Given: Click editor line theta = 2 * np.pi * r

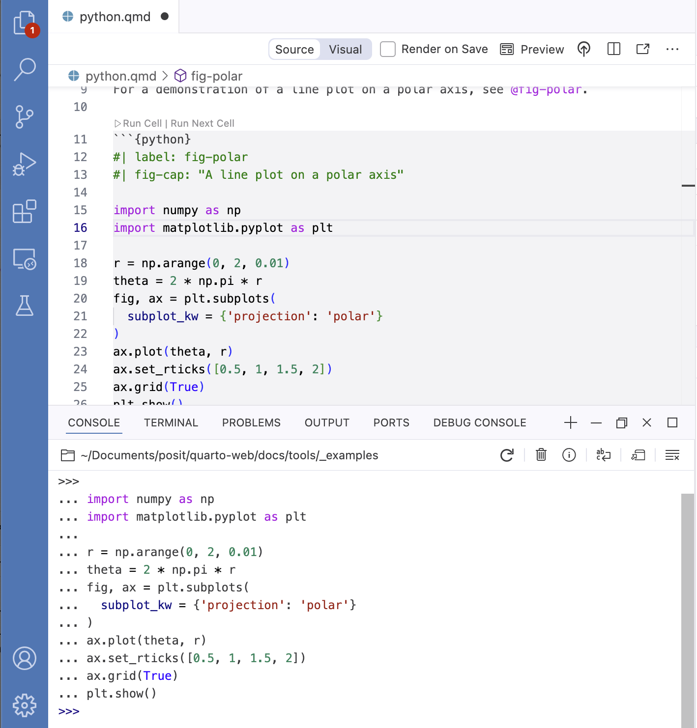Looking at the screenshot, I should (188, 281).
